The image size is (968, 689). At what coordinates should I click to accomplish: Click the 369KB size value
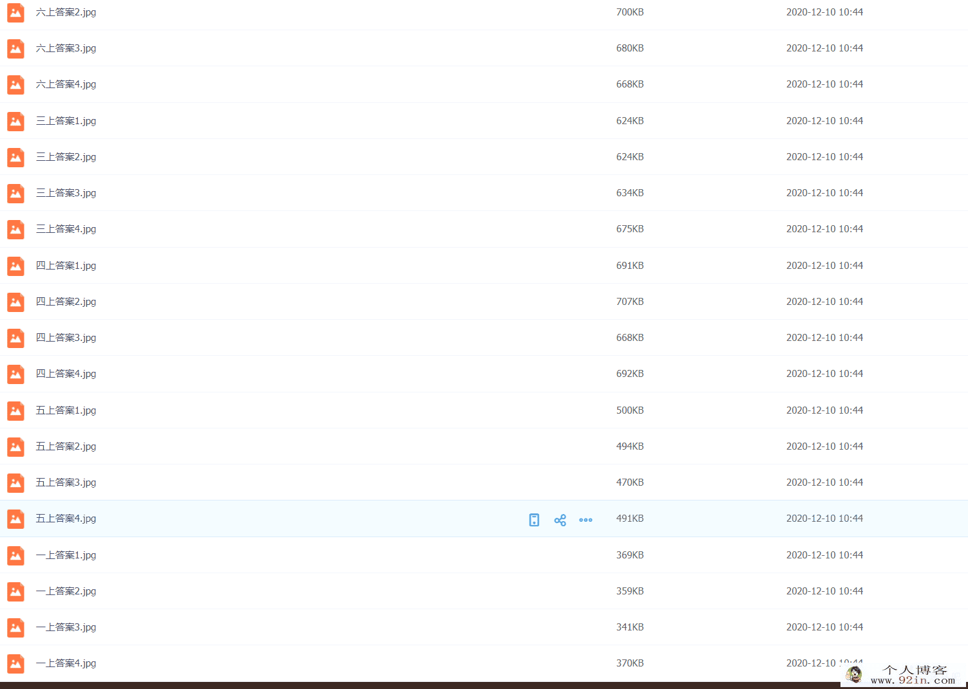pos(630,555)
